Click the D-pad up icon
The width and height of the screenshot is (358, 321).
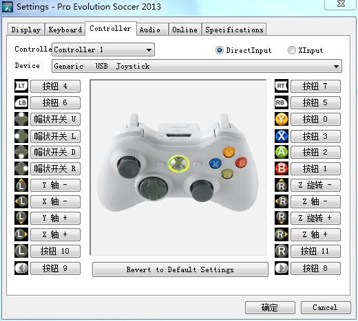[21, 119]
